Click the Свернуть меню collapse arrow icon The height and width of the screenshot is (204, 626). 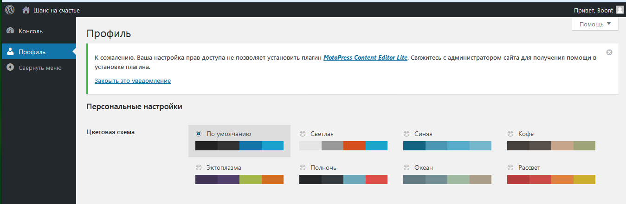coord(10,68)
